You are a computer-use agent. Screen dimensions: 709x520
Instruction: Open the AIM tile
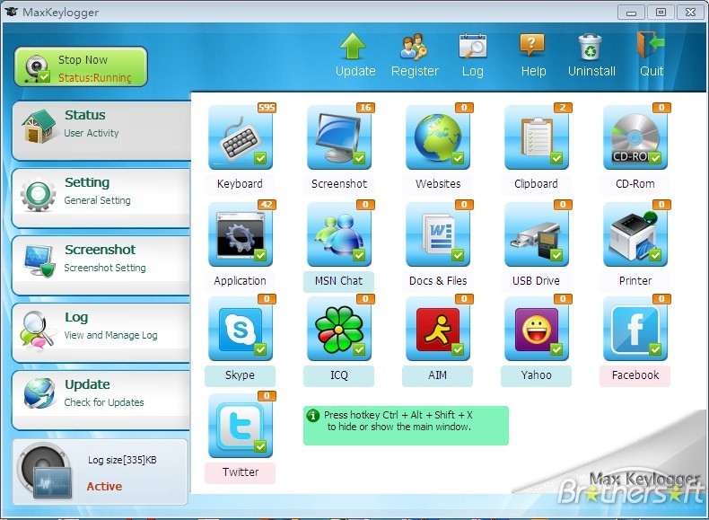pyautogui.click(x=438, y=329)
